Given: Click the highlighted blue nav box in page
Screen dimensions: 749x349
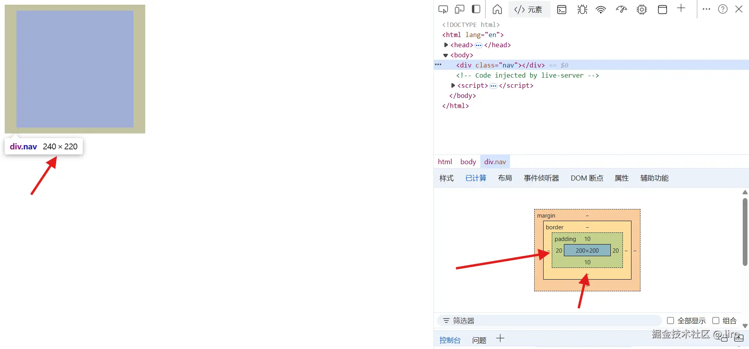Looking at the screenshot, I should pos(75,69).
